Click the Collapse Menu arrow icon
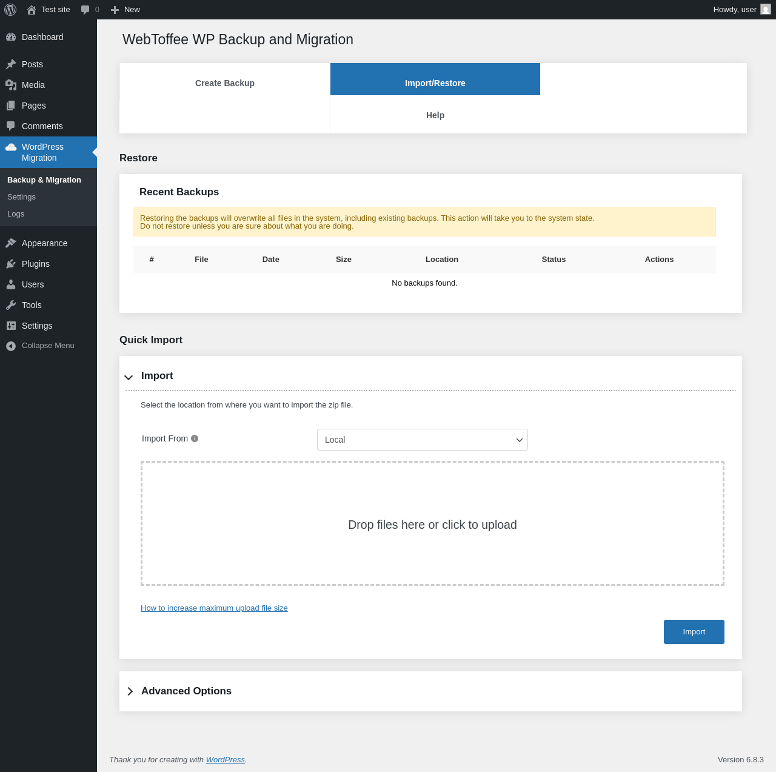The width and height of the screenshot is (776, 772). click(11, 346)
